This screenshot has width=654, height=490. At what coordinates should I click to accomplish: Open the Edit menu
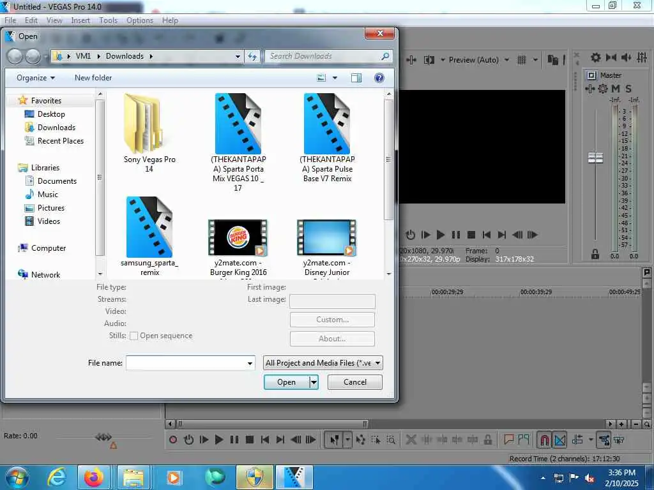31,20
